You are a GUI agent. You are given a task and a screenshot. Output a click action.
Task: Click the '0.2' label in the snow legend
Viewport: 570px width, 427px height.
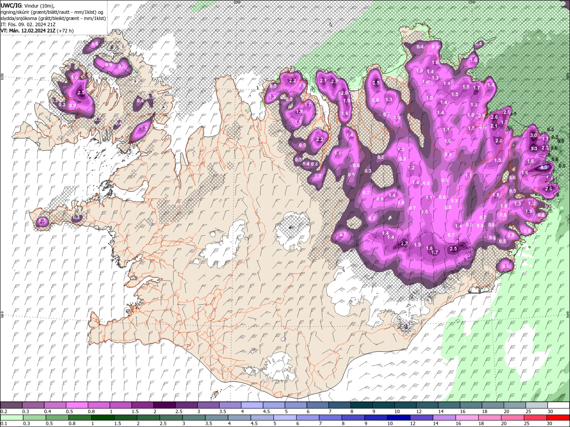pos(4,411)
